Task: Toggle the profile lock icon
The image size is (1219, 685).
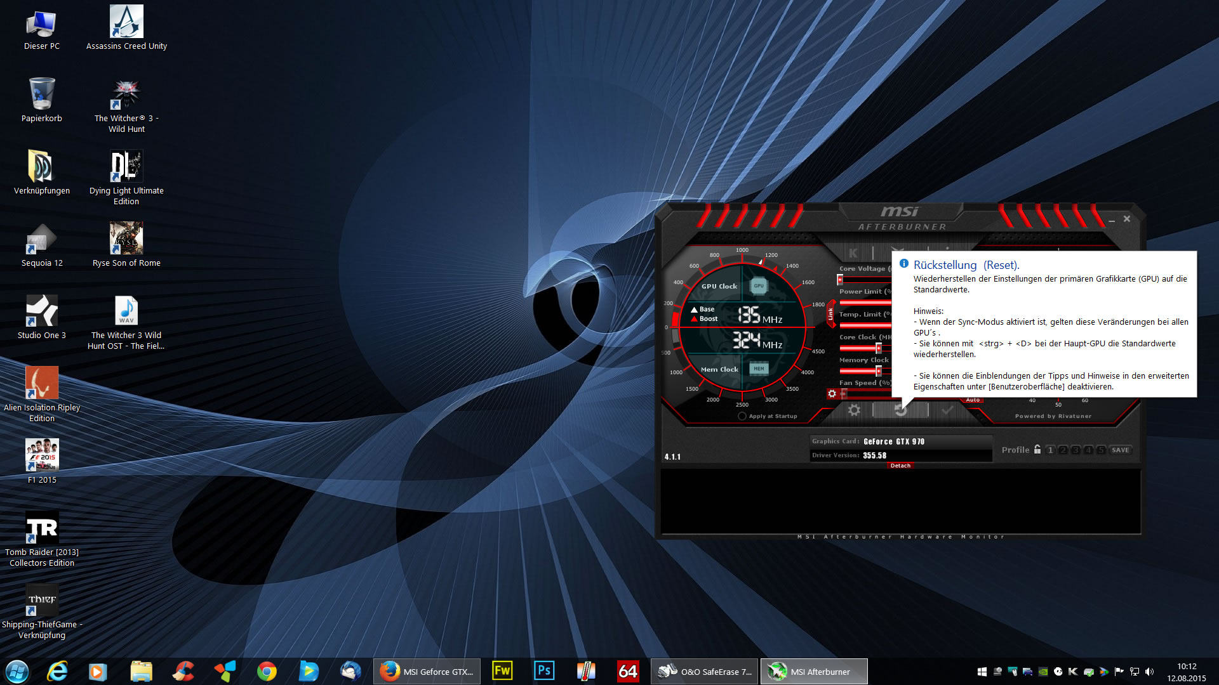Action: pos(1037,450)
